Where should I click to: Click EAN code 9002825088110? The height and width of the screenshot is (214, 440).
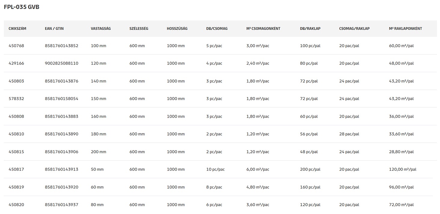coord(61,63)
